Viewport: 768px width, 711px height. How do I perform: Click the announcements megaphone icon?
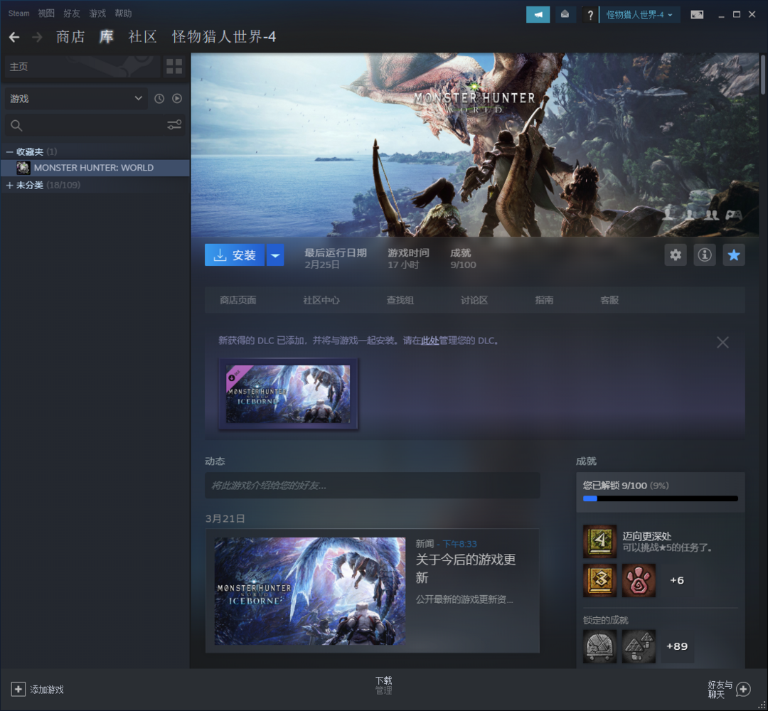(538, 15)
